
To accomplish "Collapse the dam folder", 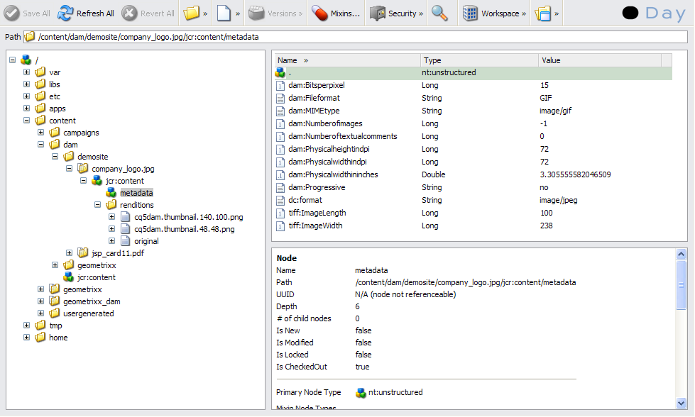I will point(40,144).
